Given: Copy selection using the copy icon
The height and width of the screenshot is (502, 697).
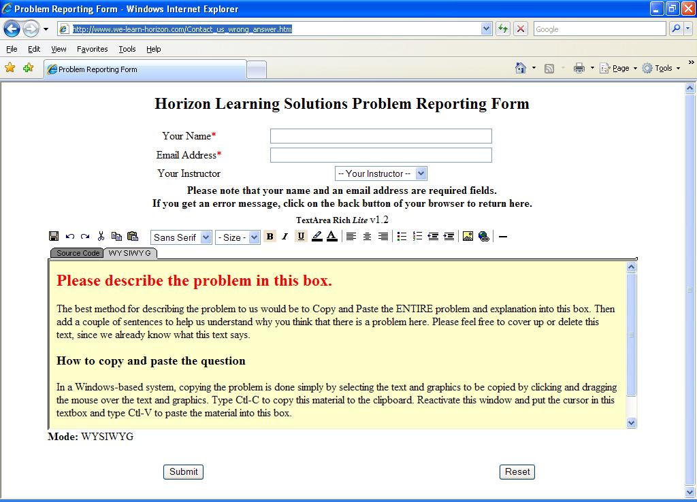Looking at the screenshot, I should click(x=116, y=236).
